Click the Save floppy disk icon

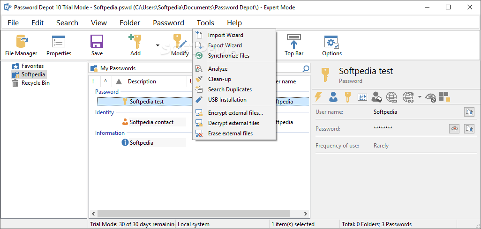[97, 41]
